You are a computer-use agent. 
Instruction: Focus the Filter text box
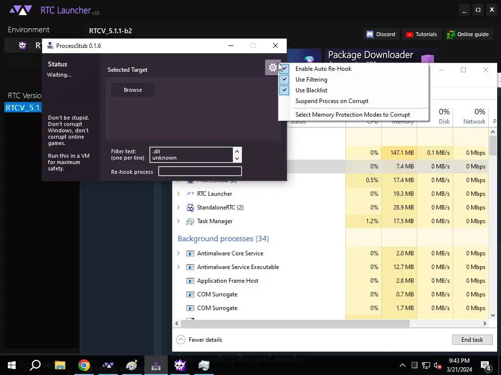(191, 155)
